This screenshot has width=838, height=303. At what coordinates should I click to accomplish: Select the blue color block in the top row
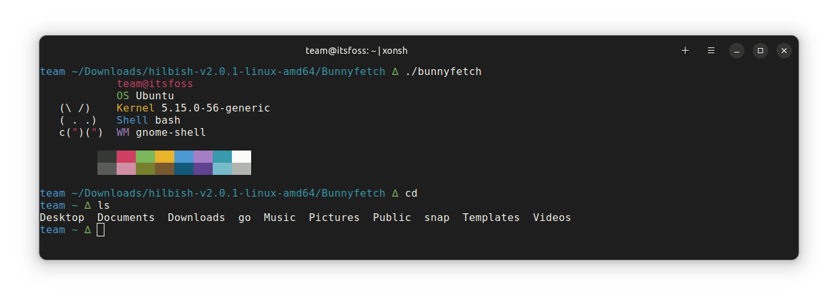(x=184, y=157)
